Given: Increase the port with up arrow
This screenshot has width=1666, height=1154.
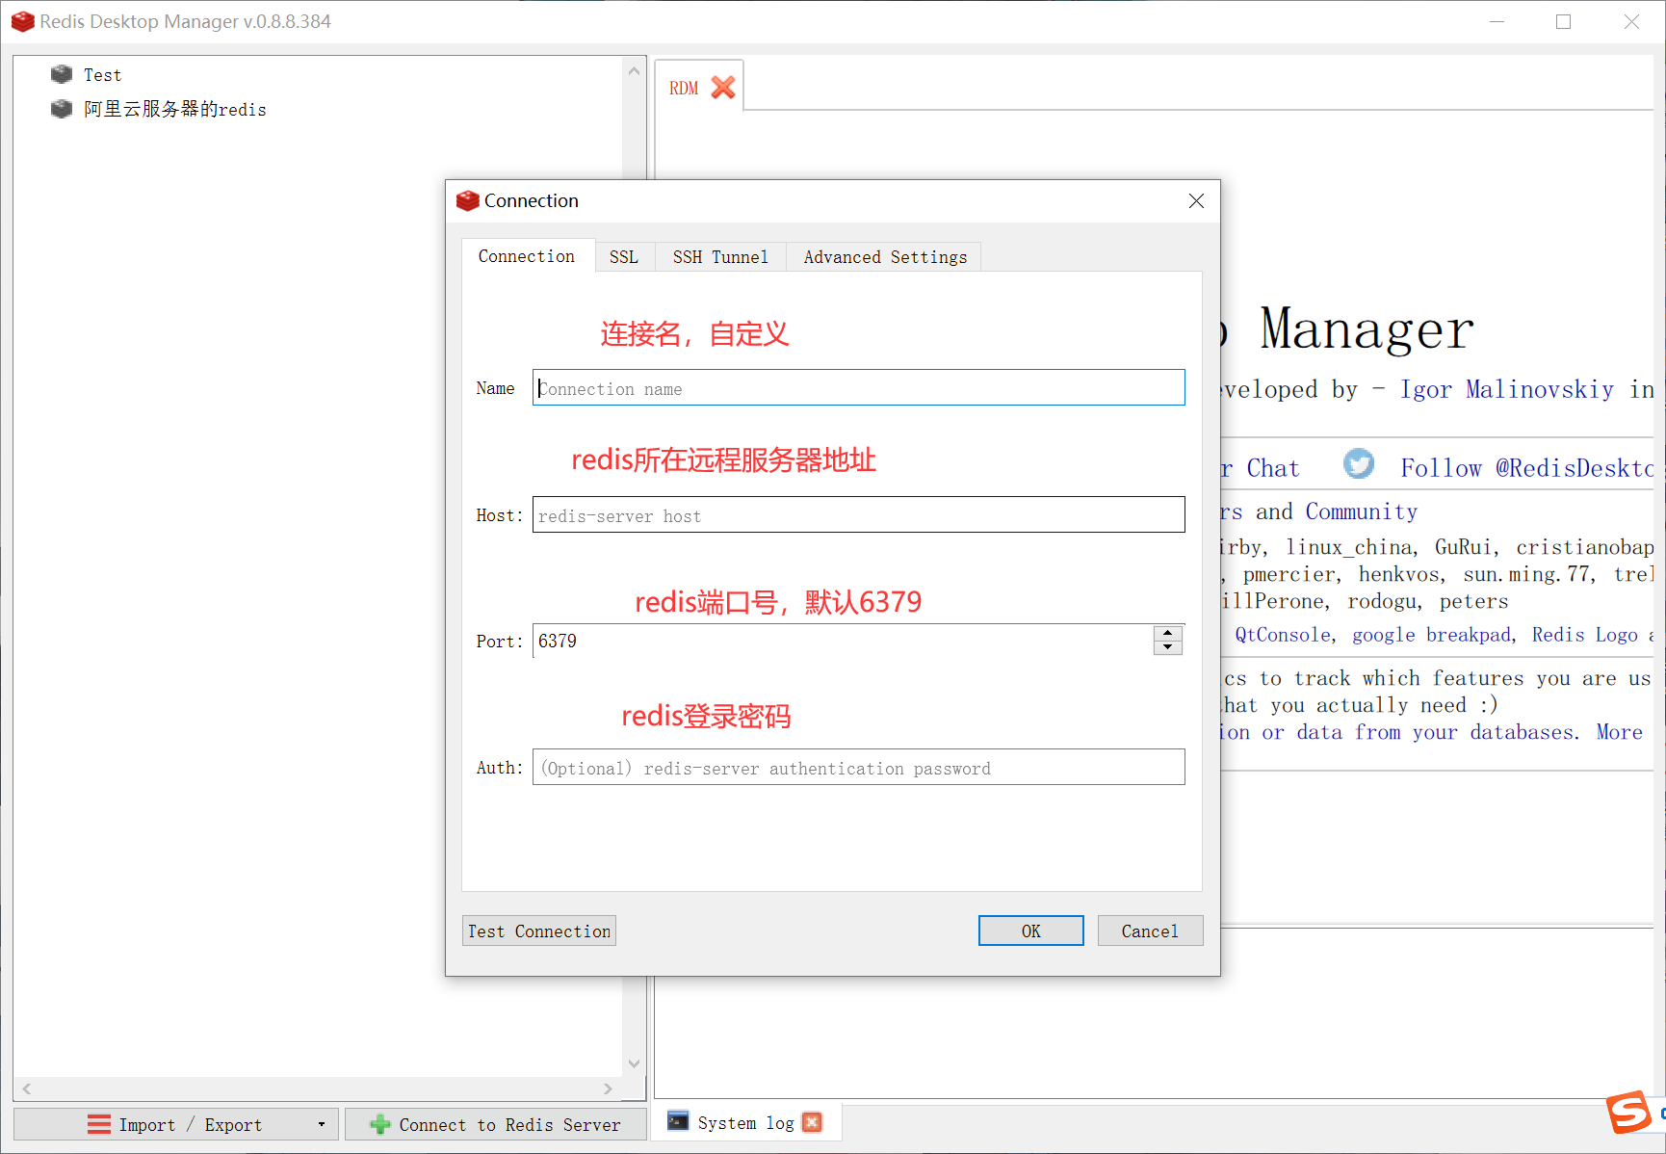Looking at the screenshot, I should 1167,633.
